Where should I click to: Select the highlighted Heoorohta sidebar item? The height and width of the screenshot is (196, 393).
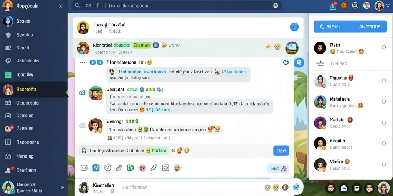(x=34, y=89)
